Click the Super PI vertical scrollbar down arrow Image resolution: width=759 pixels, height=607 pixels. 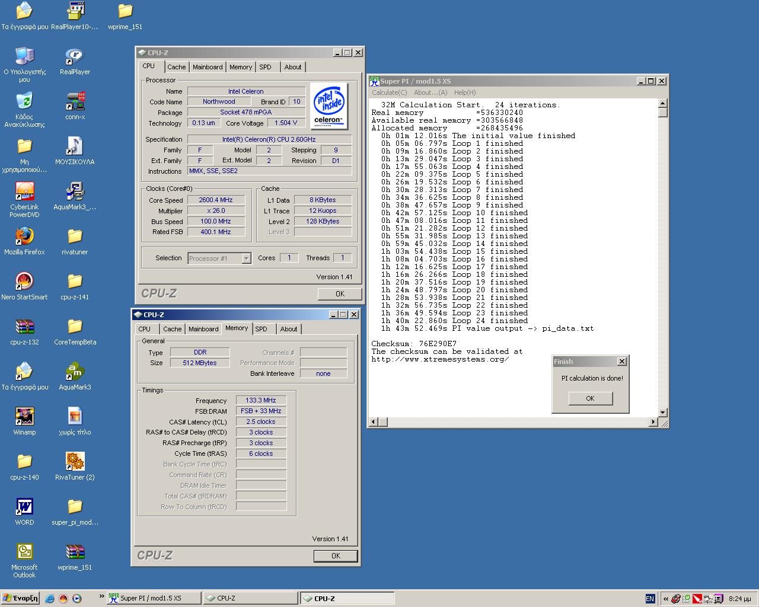tap(663, 413)
